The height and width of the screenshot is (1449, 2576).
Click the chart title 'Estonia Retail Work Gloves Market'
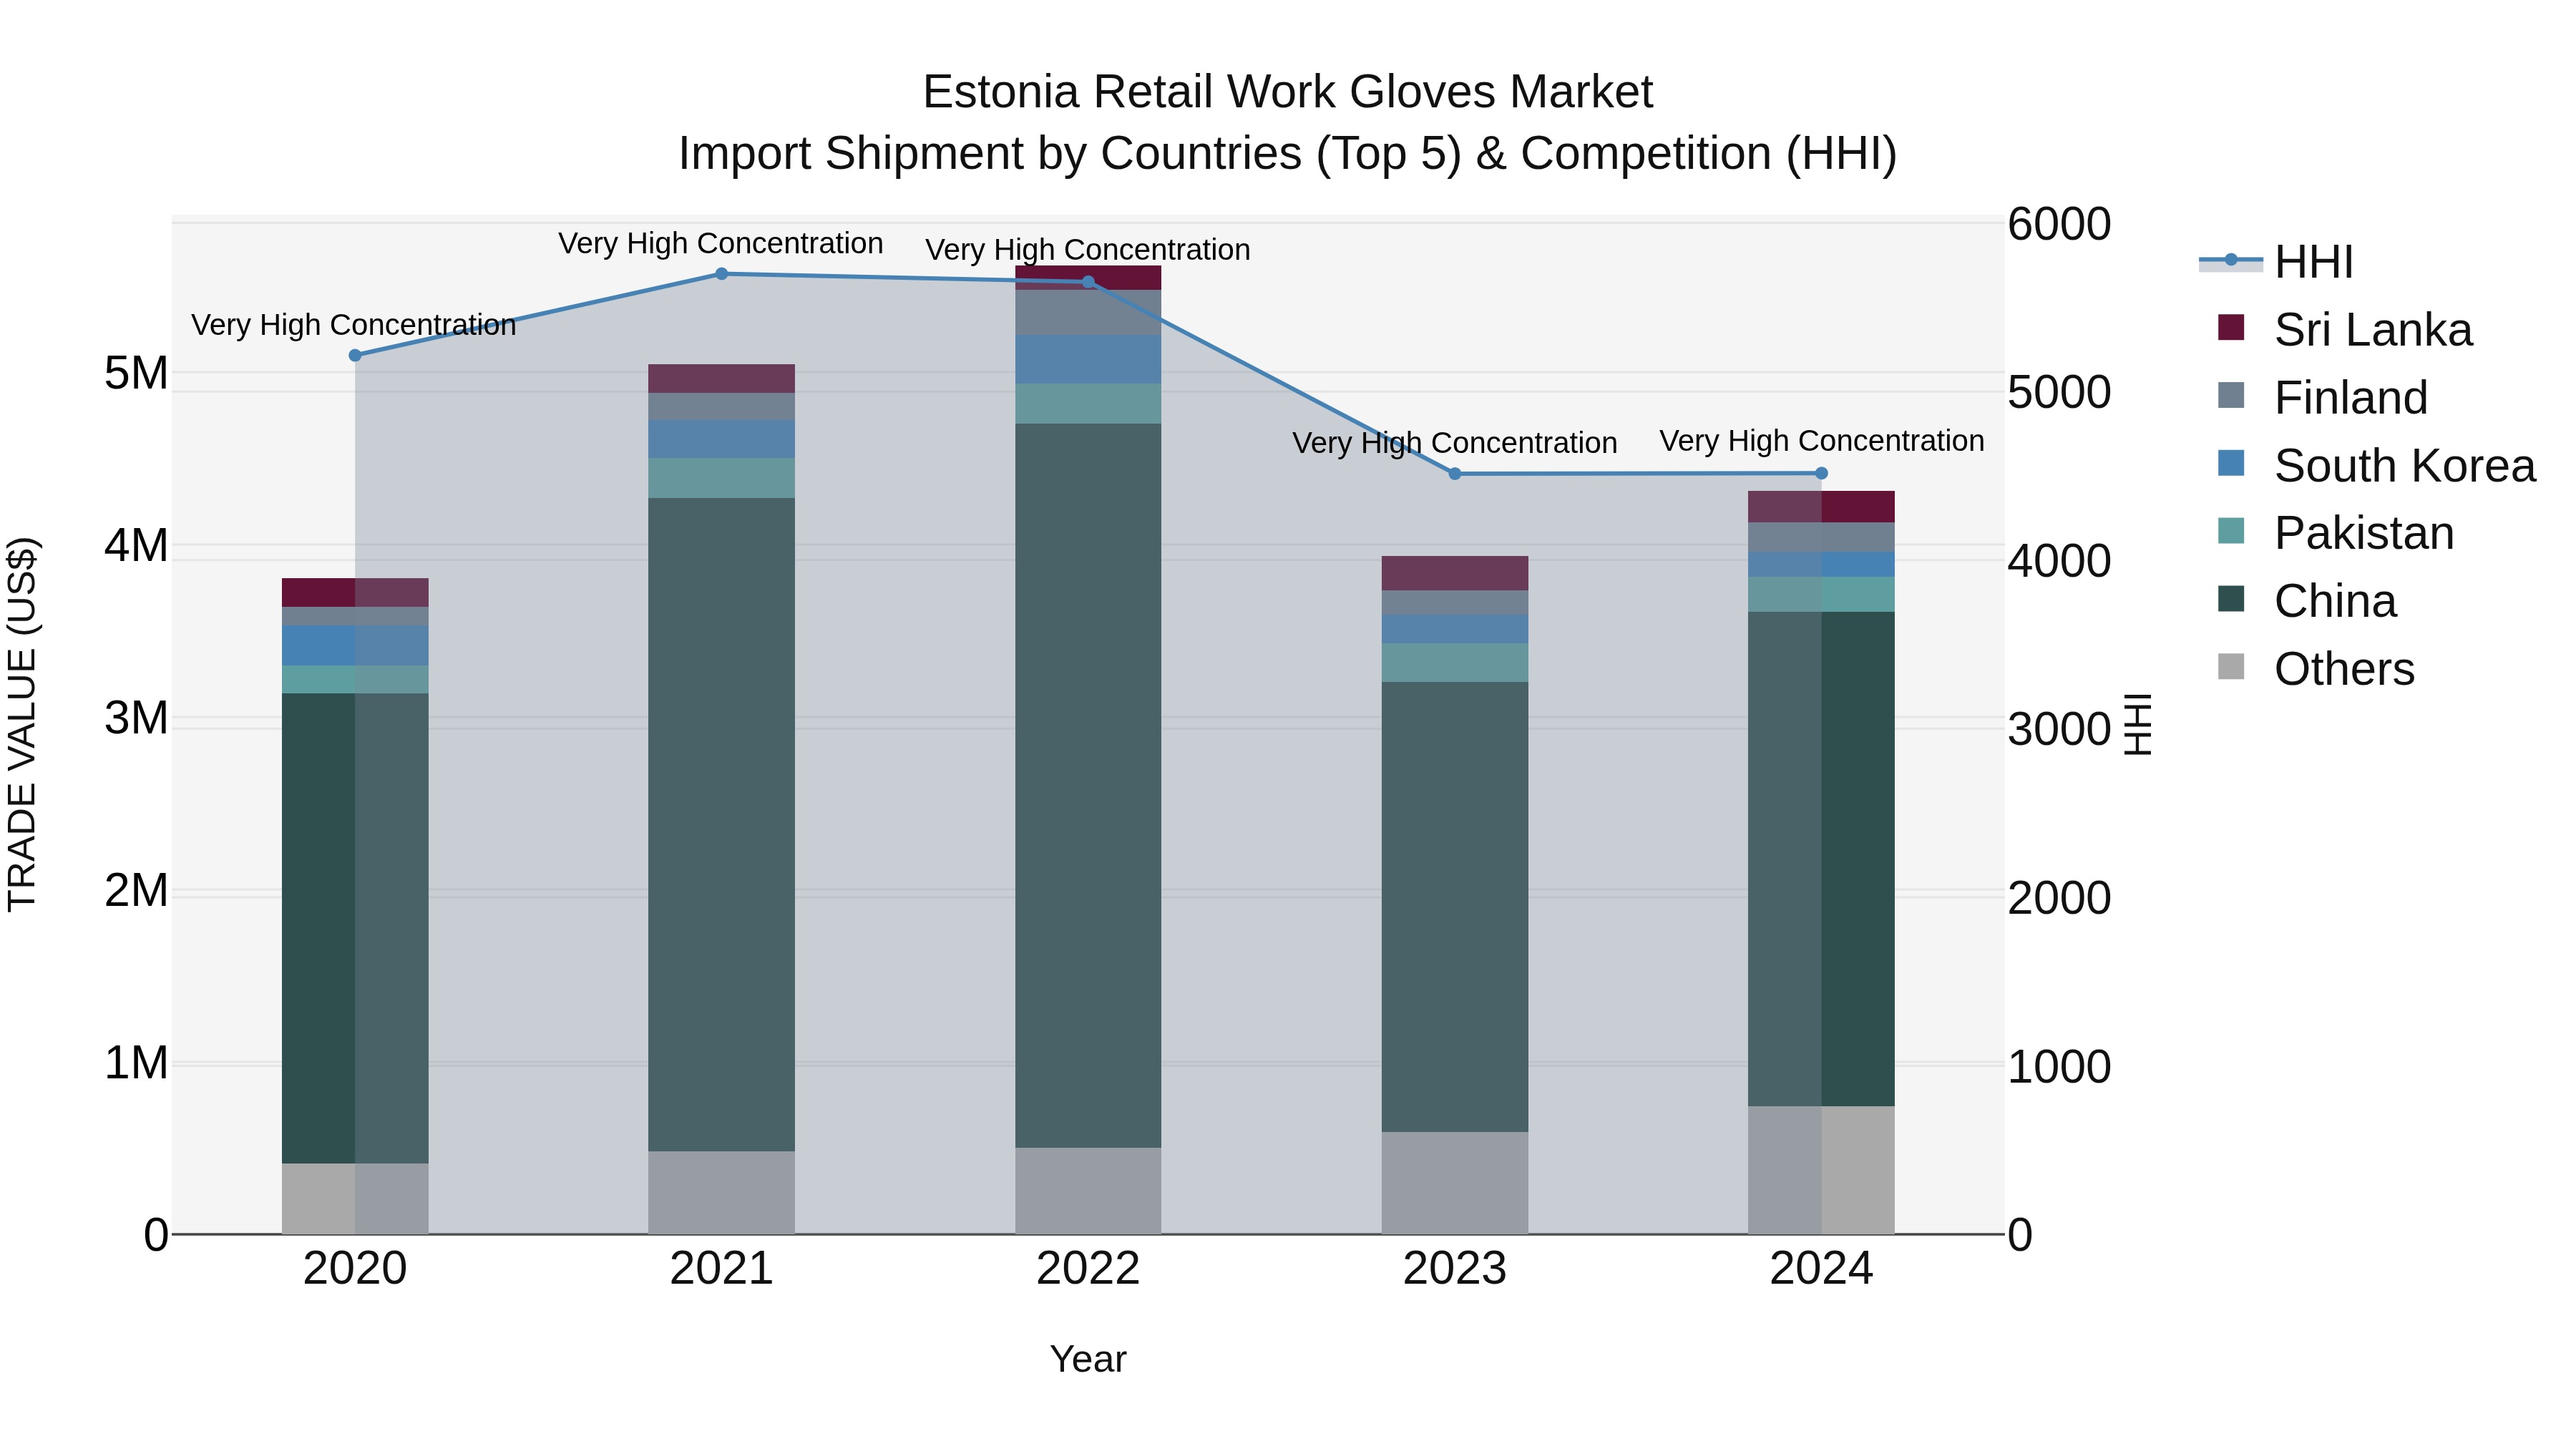[x=1288, y=92]
